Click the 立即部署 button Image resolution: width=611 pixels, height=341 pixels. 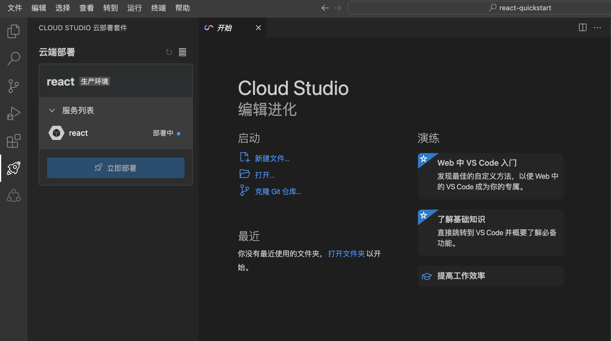[116, 168]
